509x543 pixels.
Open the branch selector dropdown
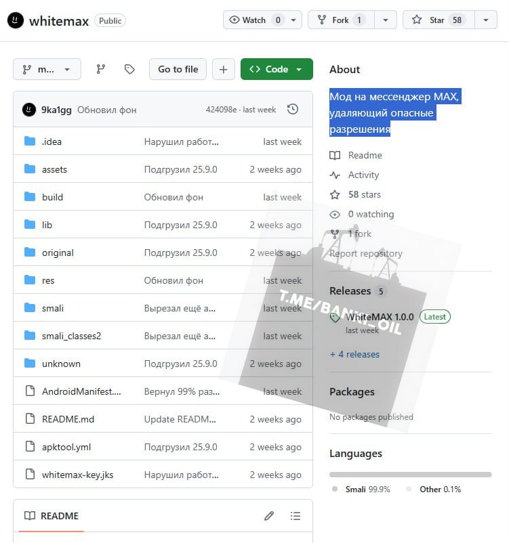point(47,69)
